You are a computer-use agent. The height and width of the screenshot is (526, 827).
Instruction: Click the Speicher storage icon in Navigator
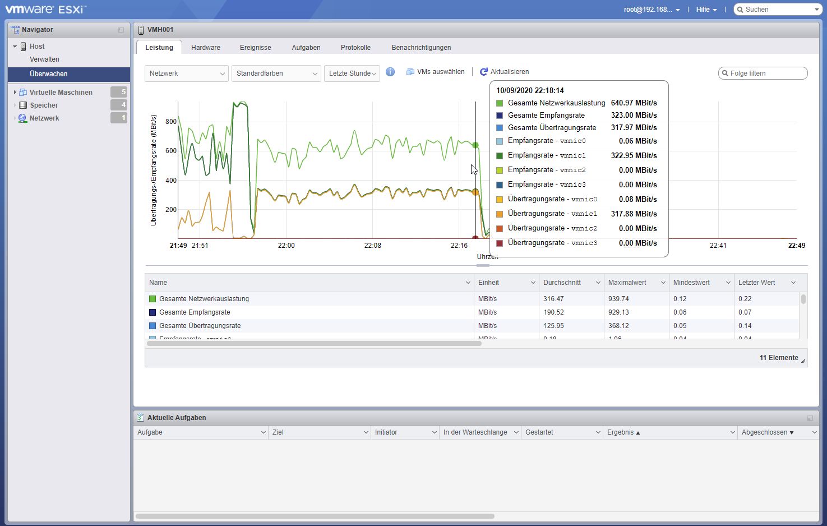click(23, 105)
